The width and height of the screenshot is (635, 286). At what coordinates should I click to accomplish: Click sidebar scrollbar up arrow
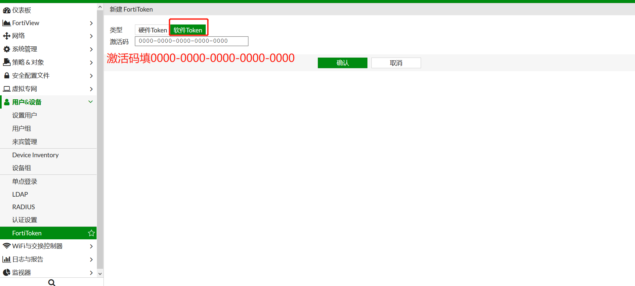point(100,7)
